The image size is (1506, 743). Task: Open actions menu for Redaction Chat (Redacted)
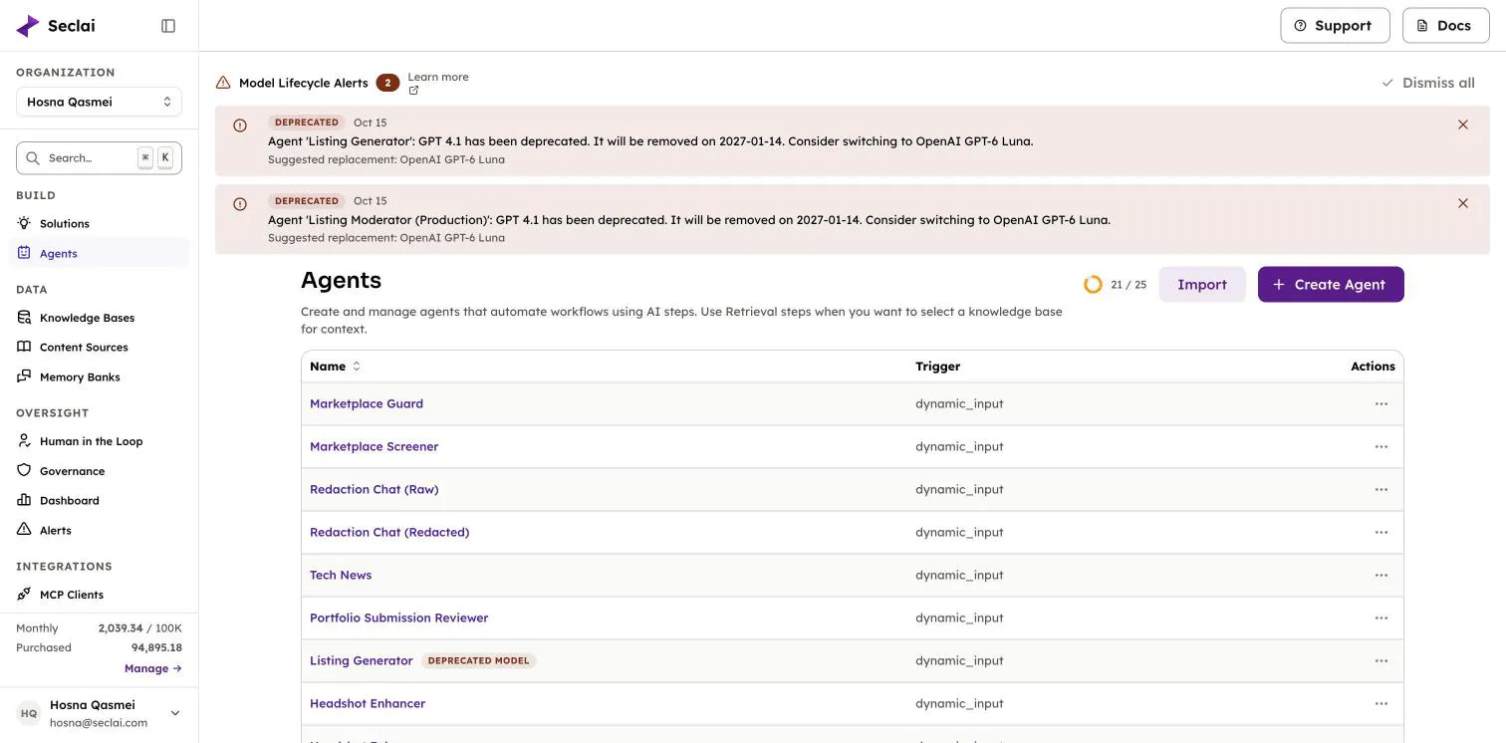[x=1381, y=532]
